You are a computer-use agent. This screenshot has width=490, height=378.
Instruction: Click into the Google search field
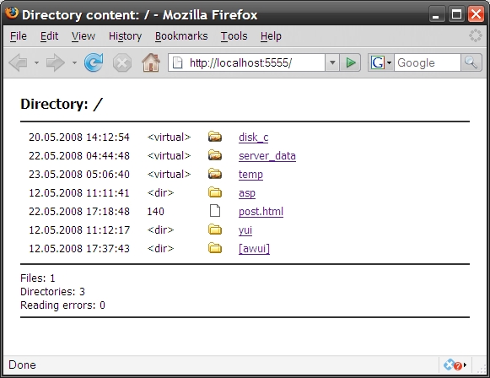[428, 62]
